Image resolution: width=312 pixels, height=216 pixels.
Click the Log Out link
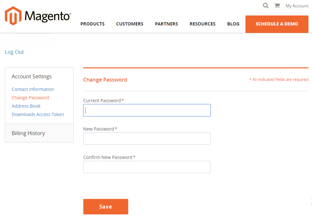[14, 52]
